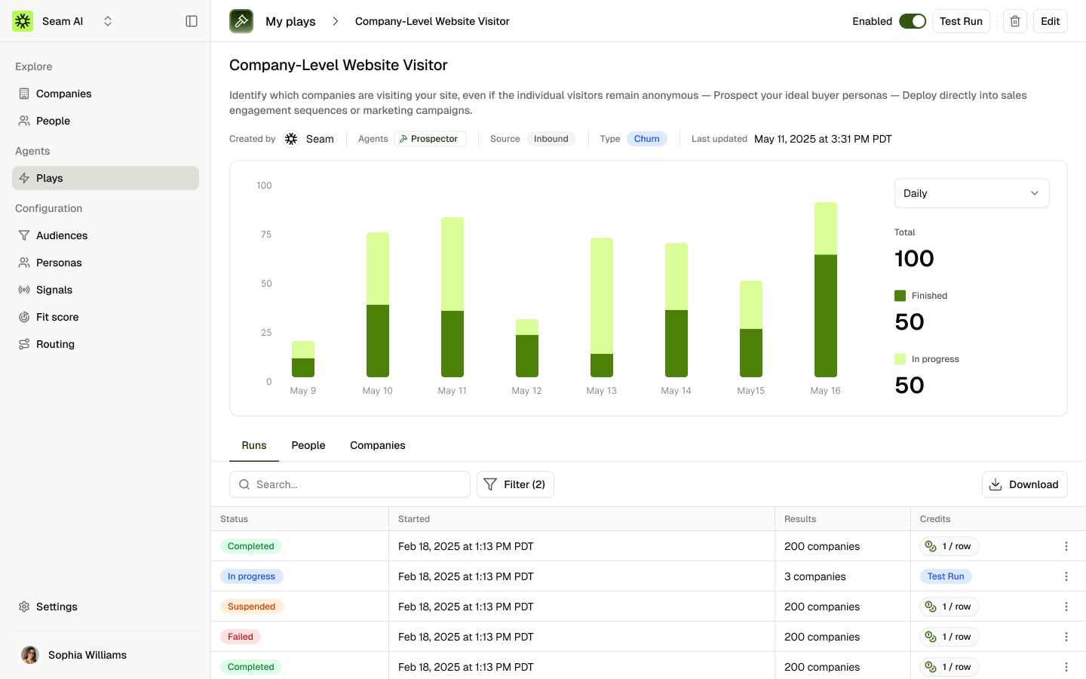Open row menu for In progress run
Image resolution: width=1086 pixels, height=679 pixels.
point(1066,576)
